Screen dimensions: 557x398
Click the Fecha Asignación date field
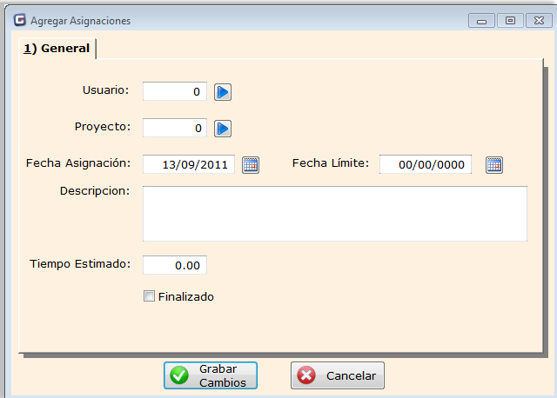pyautogui.click(x=188, y=165)
